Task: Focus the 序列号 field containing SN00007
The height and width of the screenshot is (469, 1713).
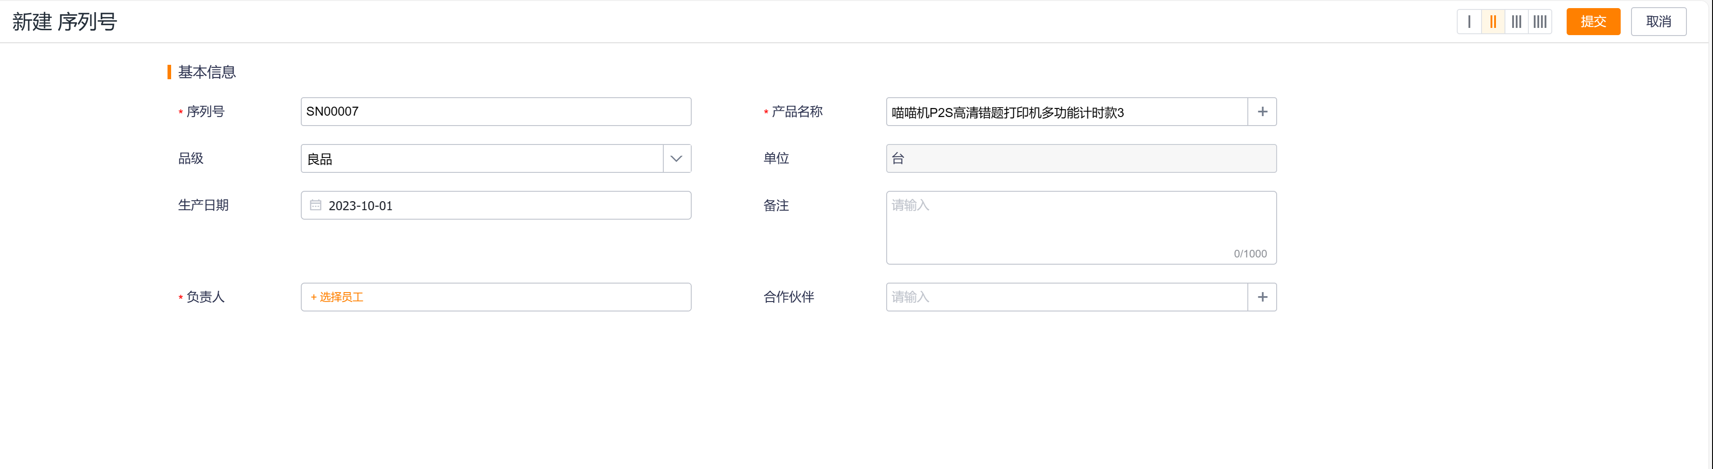Action: 495,112
